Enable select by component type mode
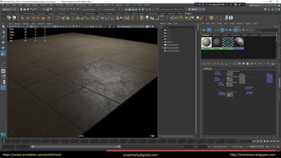 (51, 9)
